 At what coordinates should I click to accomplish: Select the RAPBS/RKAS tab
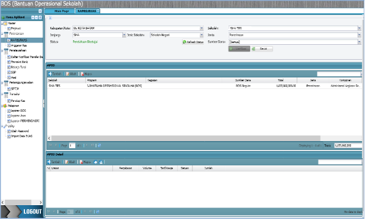(x=87, y=11)
